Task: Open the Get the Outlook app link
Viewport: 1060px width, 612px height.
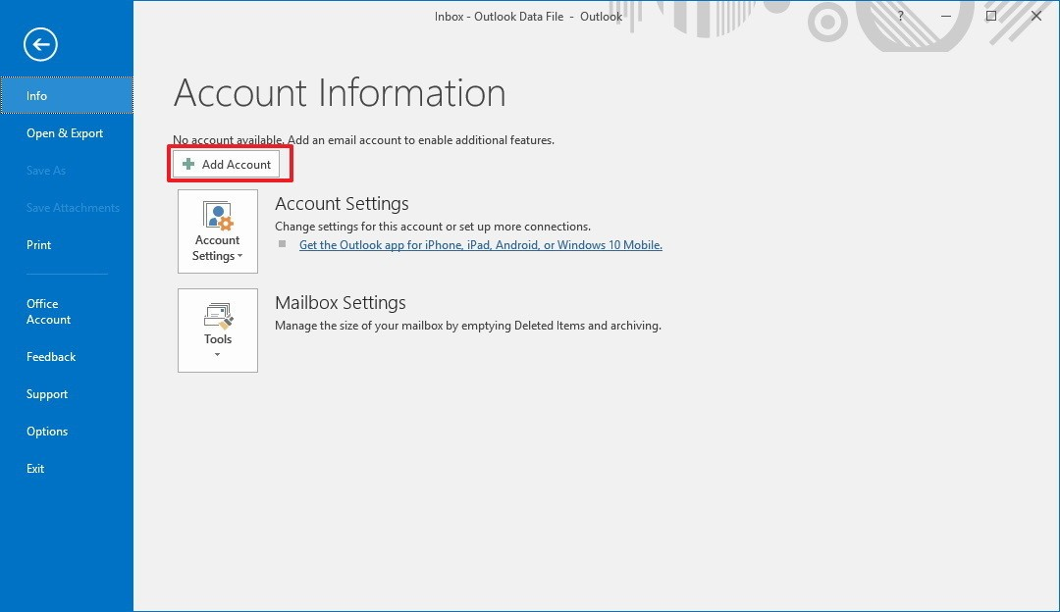Action: (480, 244)
